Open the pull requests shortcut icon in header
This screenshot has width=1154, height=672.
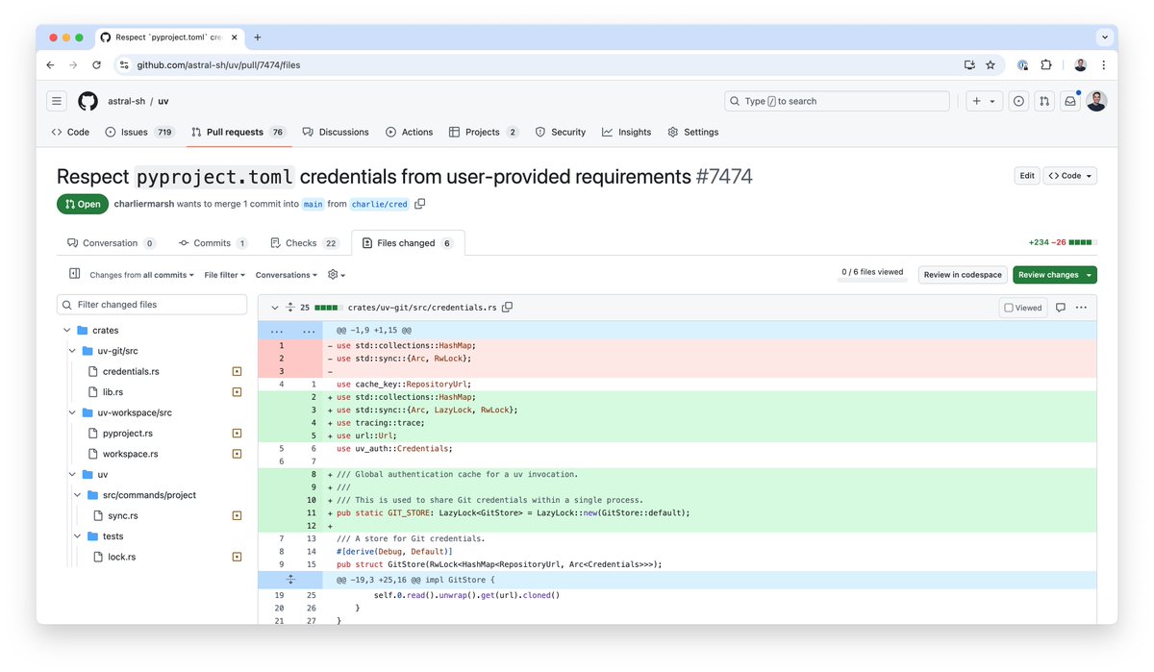pos(1044,101)
